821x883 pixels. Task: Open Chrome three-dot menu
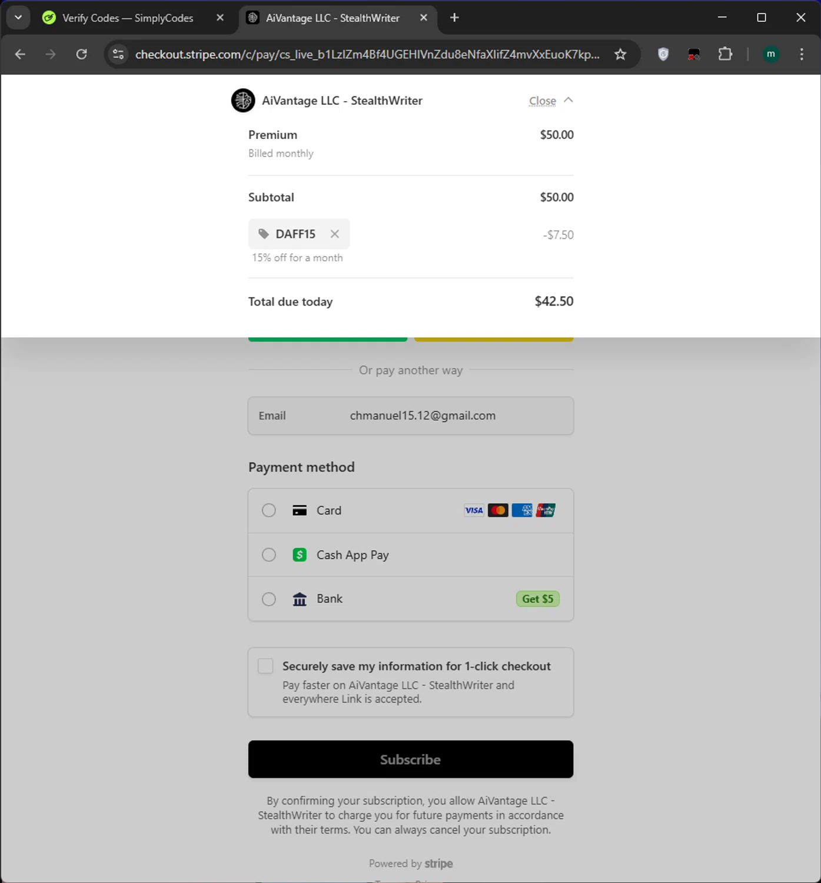[802, 54]
